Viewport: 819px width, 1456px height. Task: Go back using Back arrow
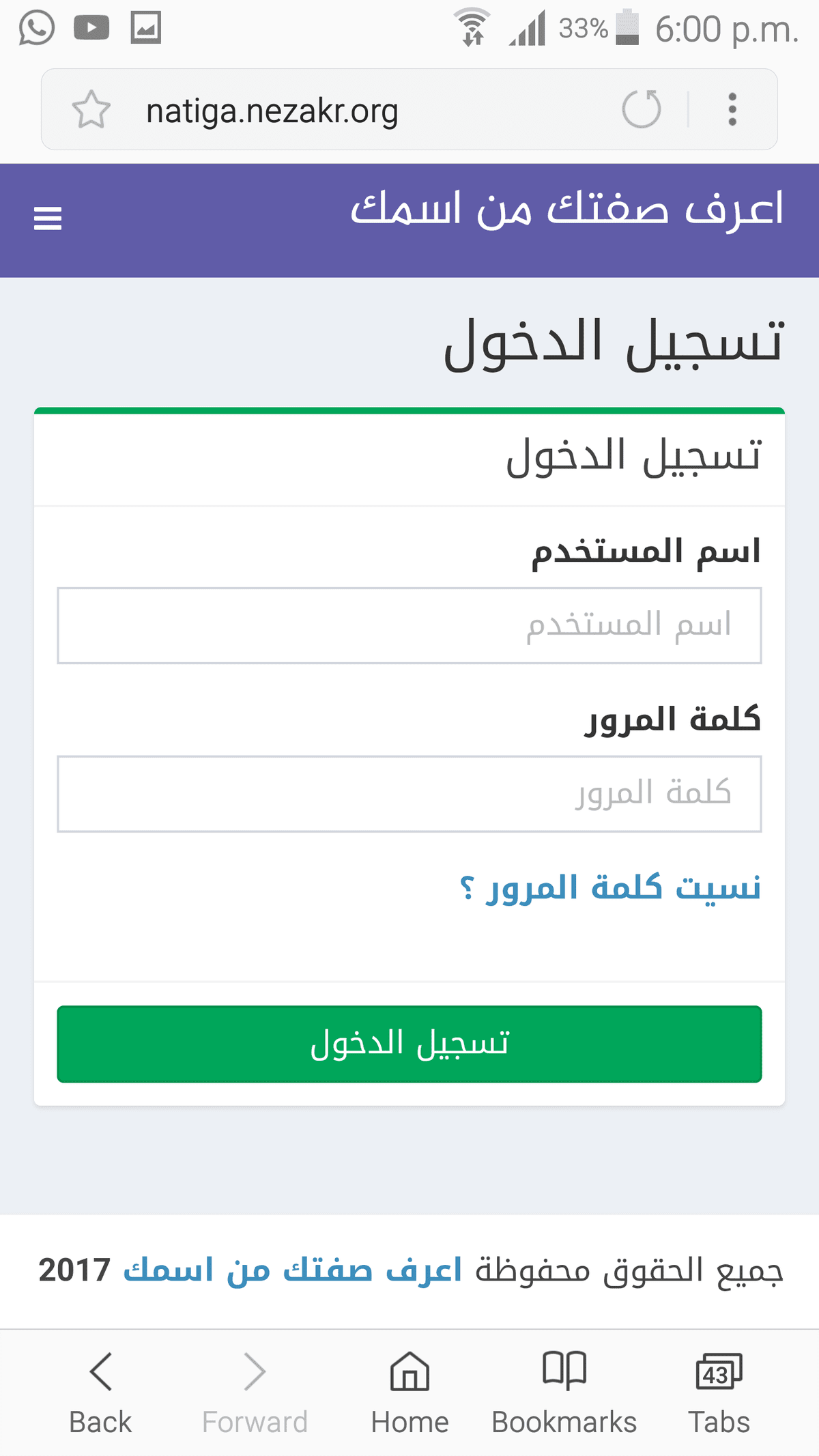(x=100, y=1372)
